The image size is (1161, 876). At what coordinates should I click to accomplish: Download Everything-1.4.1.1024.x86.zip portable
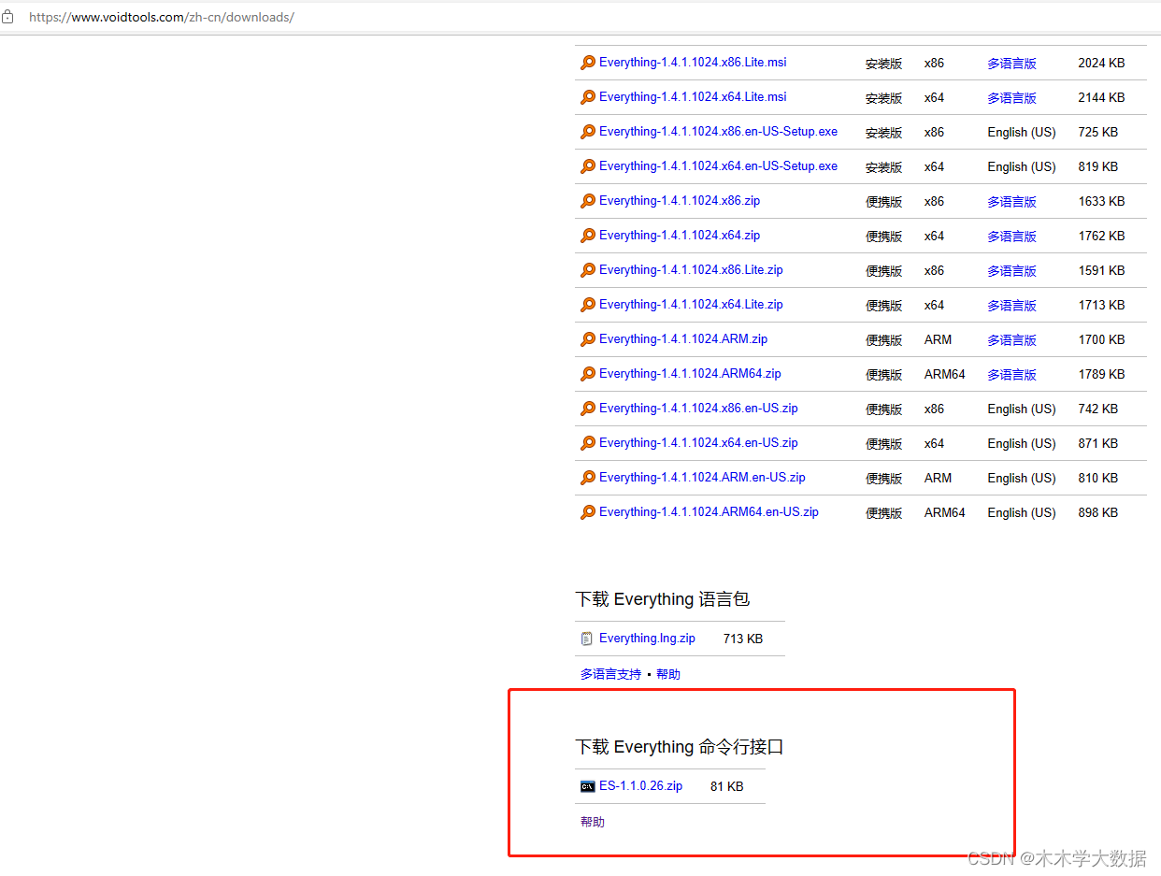680,201
